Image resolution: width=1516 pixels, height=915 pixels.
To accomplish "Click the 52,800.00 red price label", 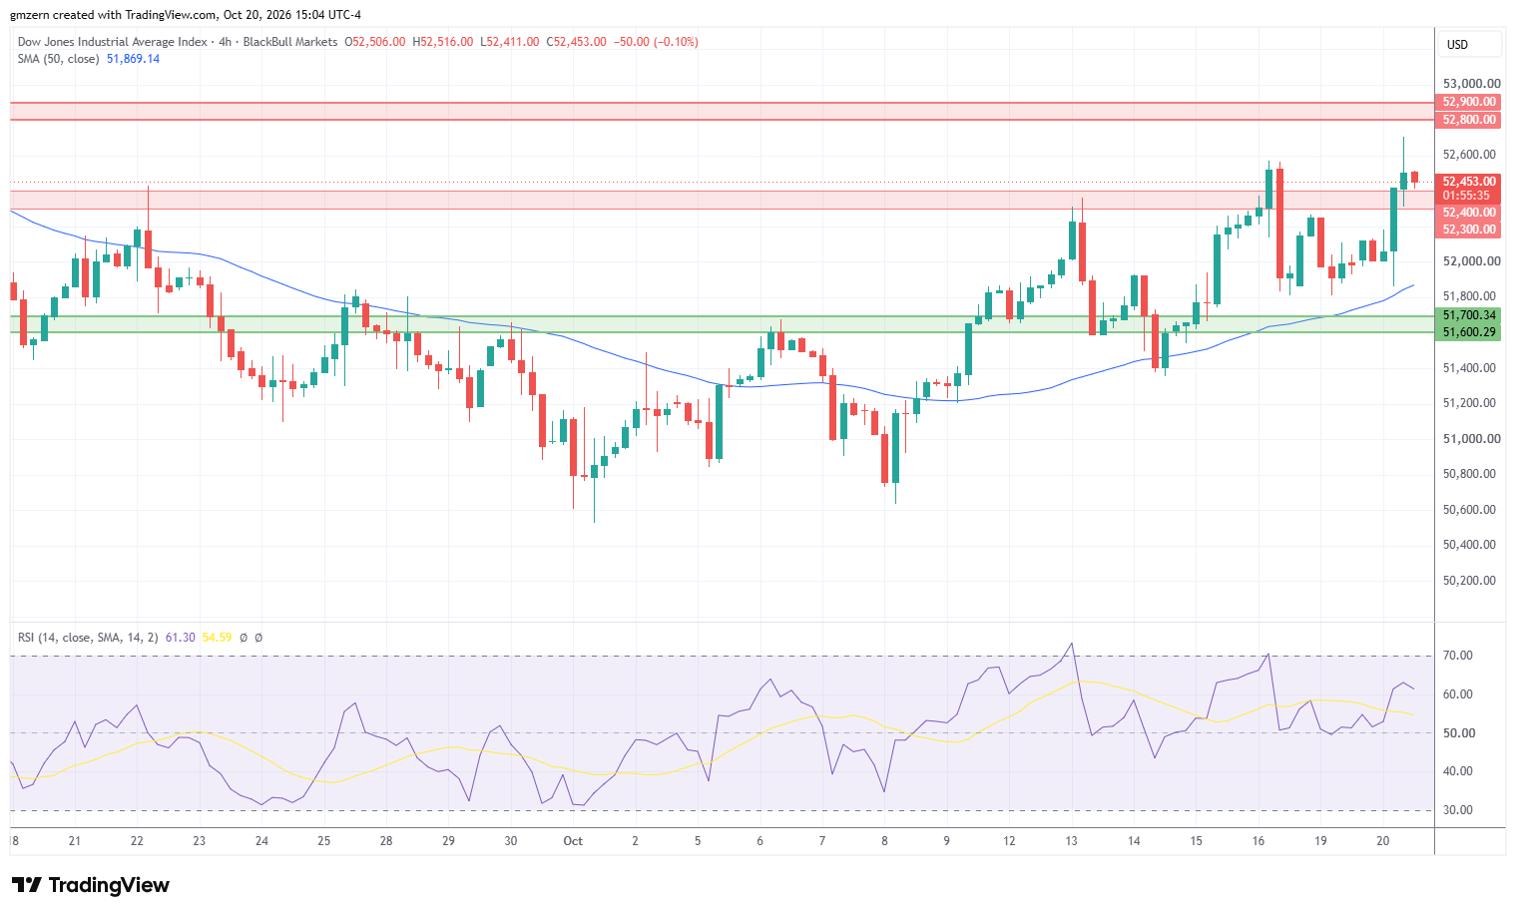I will pos(1468,120).
